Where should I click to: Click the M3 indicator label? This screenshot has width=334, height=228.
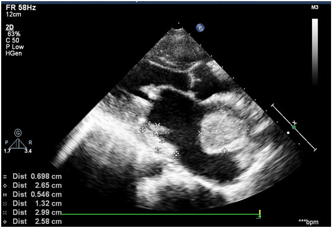click(x=314, y=8)
